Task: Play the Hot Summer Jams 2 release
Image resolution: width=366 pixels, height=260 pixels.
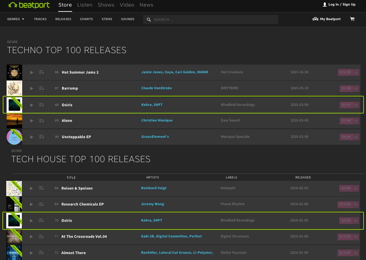Action: pyautogui.click(x=32, y=73)
